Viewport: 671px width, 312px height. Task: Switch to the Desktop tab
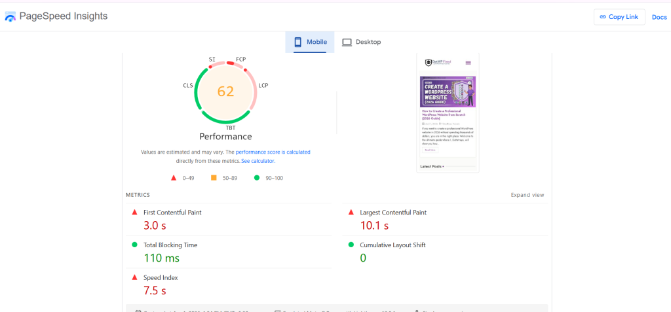coord(361,42)
